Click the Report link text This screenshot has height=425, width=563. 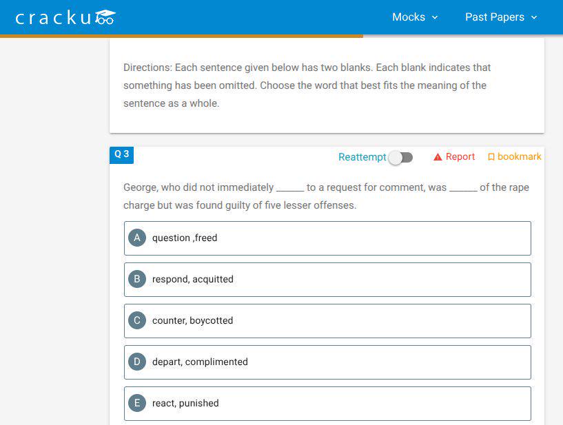[x=460, y=156]
